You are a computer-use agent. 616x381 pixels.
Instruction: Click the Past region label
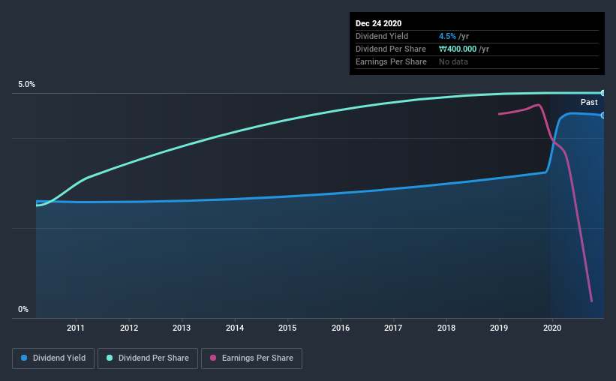point(589,102)
